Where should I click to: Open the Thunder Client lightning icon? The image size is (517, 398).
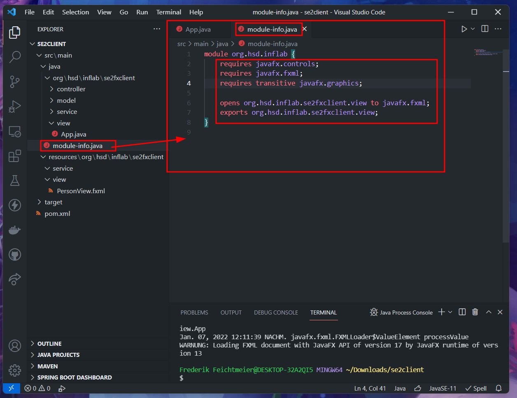(15, 205)
